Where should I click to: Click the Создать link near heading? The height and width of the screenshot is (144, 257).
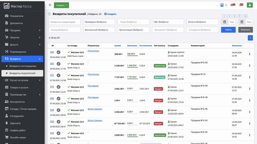110,14
